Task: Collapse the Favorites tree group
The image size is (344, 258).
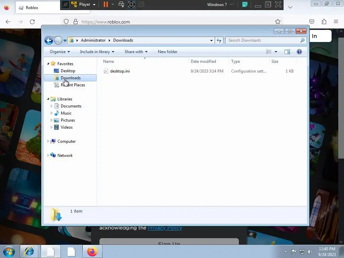Action: [x=48, y=63]
